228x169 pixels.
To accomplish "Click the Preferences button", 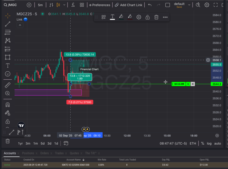I will pyautogui.click(x=100, y=5).
